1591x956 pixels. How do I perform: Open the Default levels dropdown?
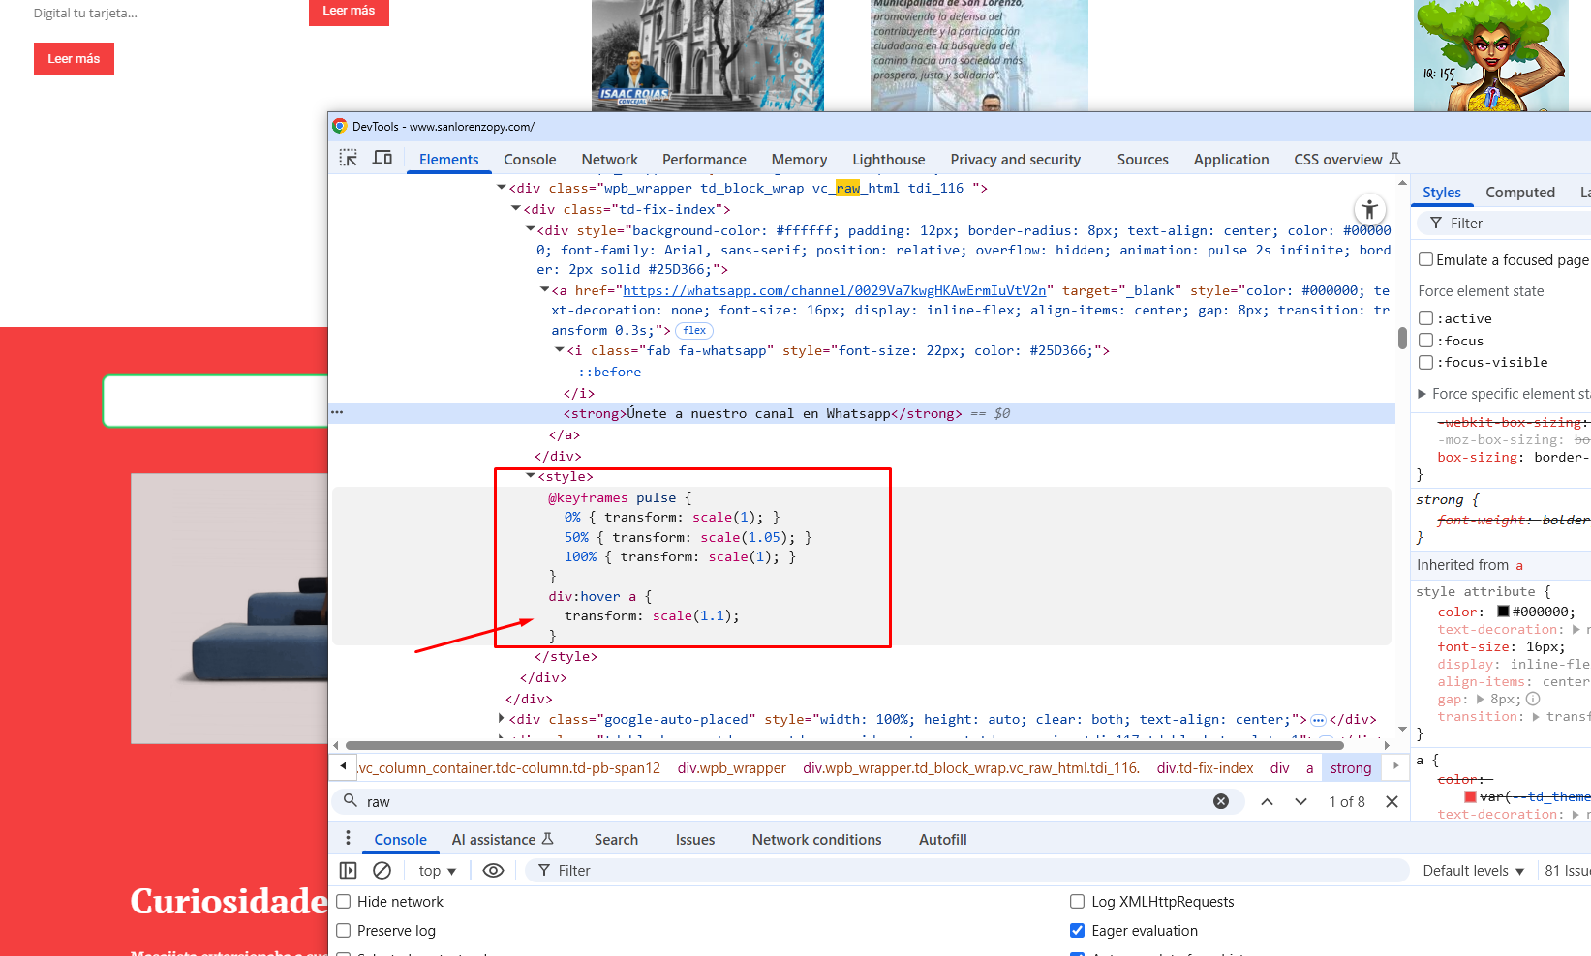(x=1473, y=871)
